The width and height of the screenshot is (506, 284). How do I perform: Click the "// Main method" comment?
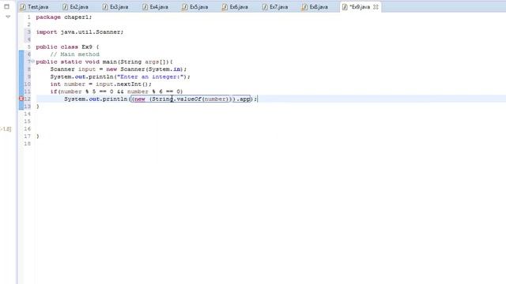[x=75, y=54]
